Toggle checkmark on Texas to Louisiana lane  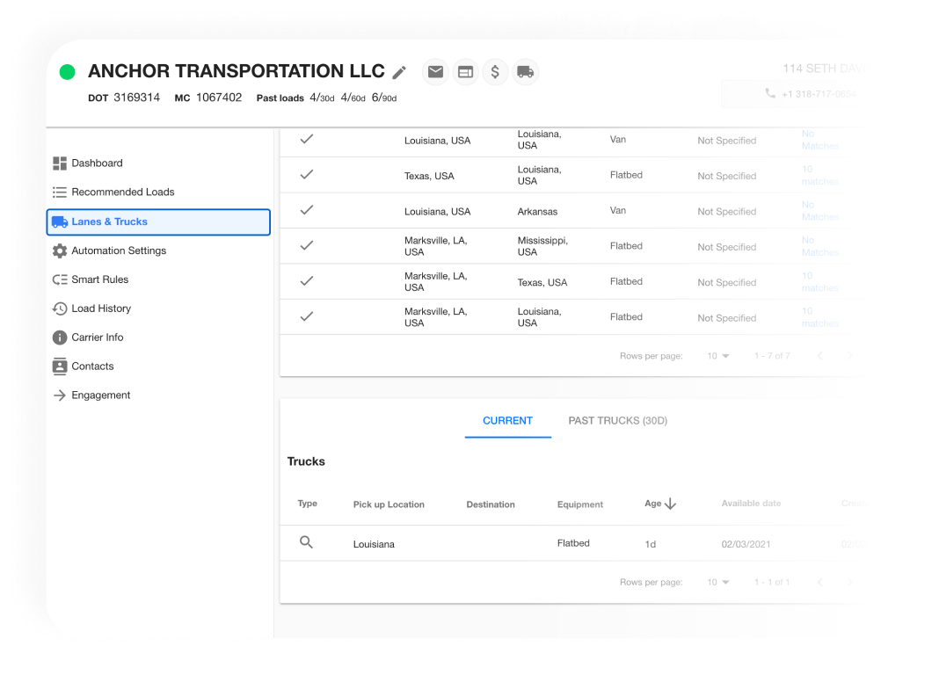click(306, 175)
